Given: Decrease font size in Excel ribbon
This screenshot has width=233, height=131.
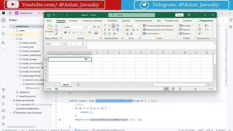Looking at the screenshot, I should 99,27.
